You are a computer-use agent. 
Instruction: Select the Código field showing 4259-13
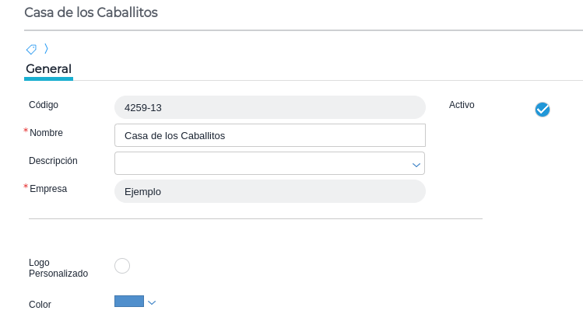[x=269, y=107]
